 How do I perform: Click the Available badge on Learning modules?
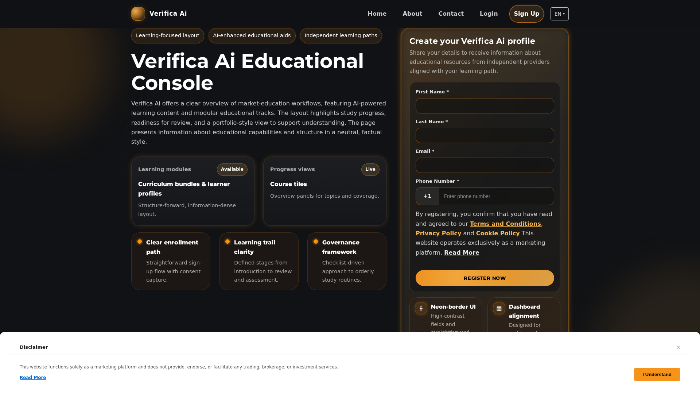click(232, 170)
